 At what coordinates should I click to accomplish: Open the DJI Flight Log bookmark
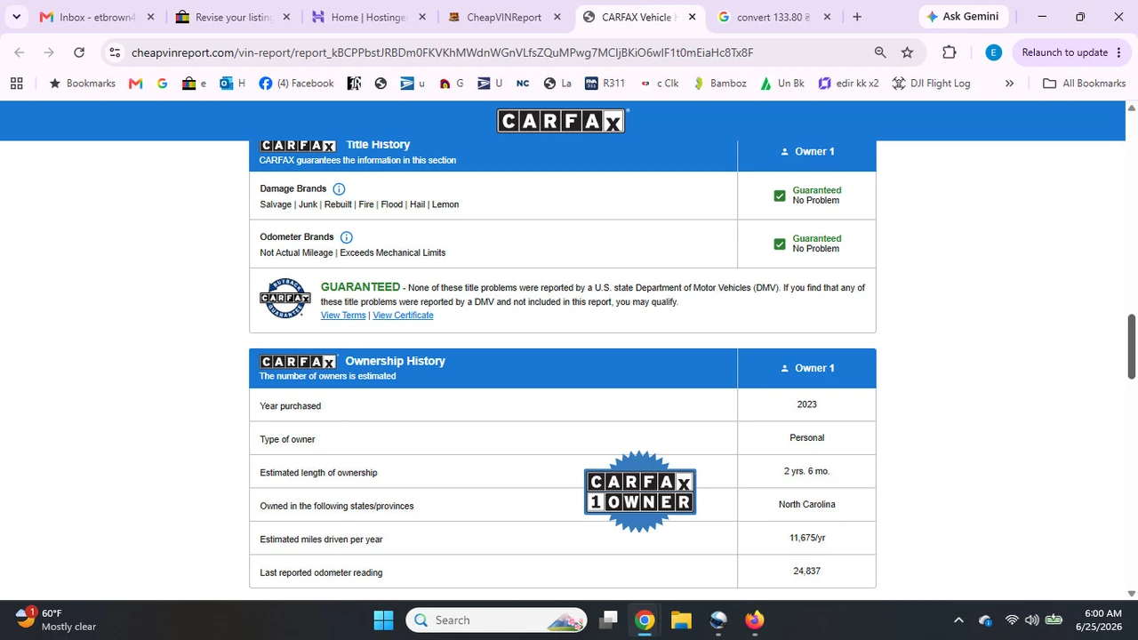click(x=931, y=84)
